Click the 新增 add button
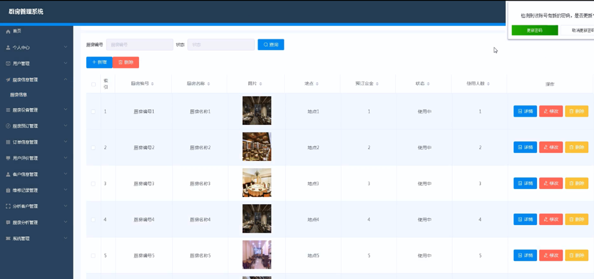Screen dimensions: 594x279 99,62
